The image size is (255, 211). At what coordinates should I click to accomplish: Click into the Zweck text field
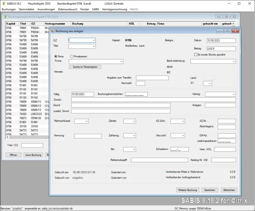(154, 100)
